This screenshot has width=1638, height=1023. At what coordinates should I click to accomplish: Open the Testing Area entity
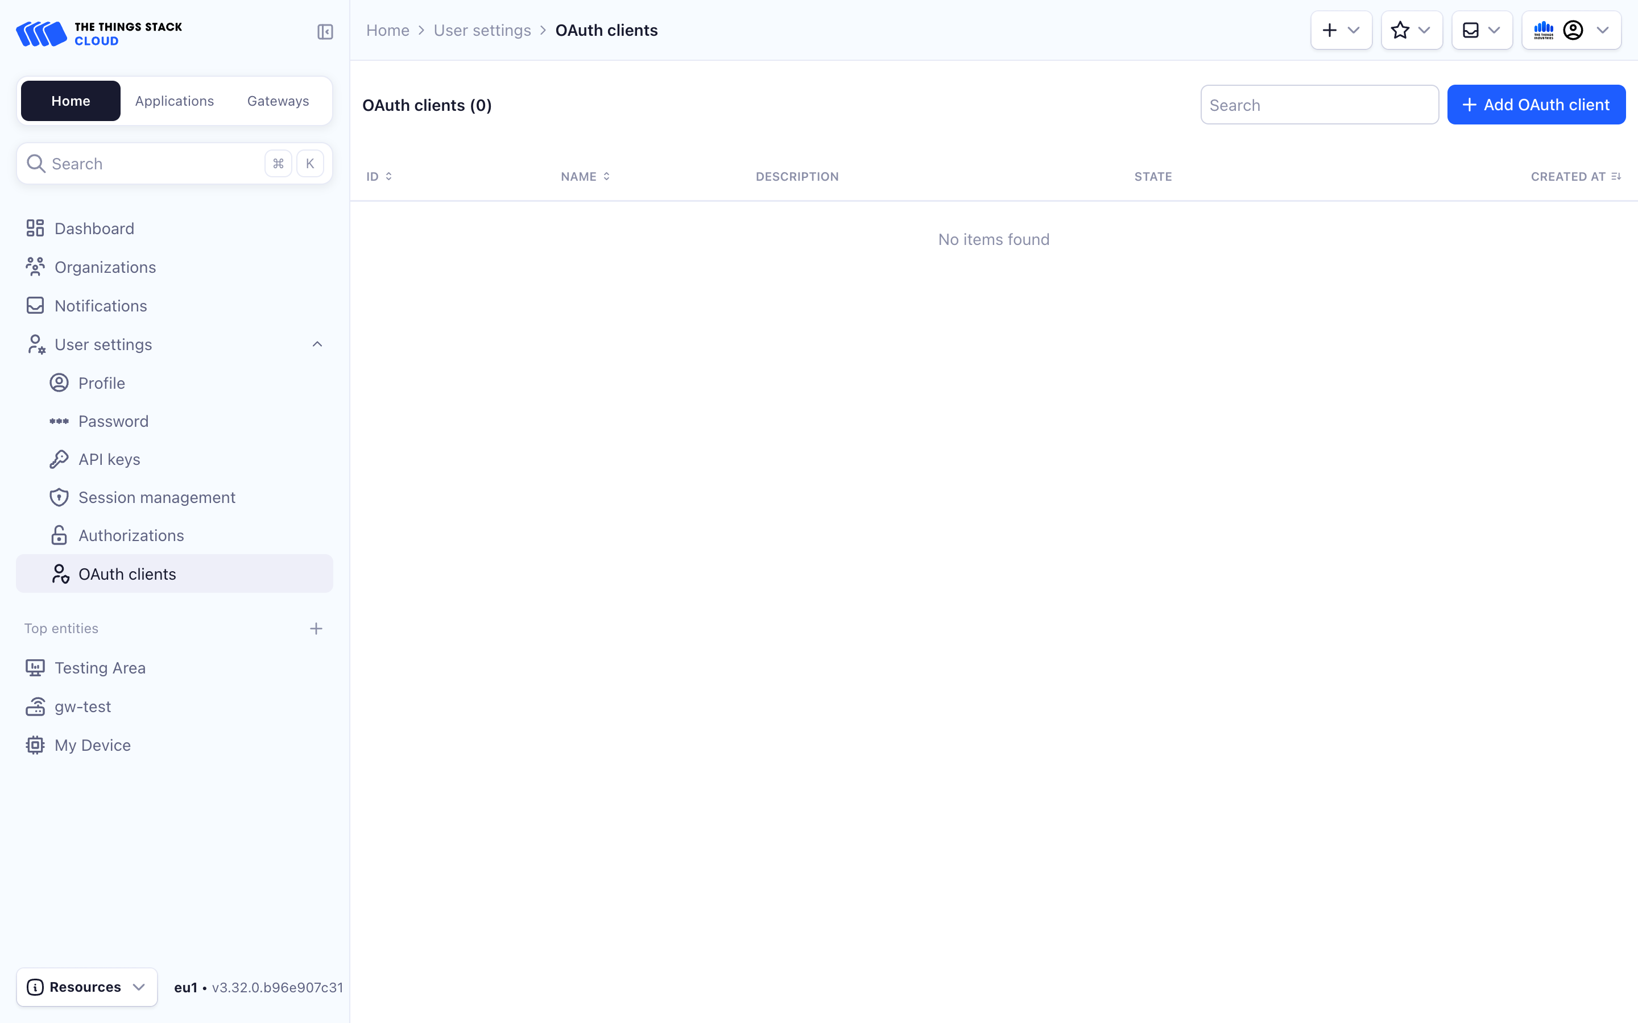point(100,667)
